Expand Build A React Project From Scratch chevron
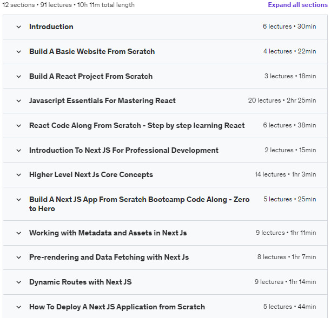Image resolution: width=331 pixels, height=318 pixels. 19,77
